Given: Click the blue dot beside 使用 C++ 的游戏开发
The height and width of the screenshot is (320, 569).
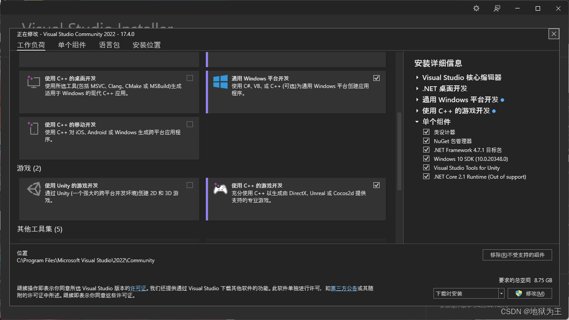Looking at the screenshot, I should click(494, 111).
